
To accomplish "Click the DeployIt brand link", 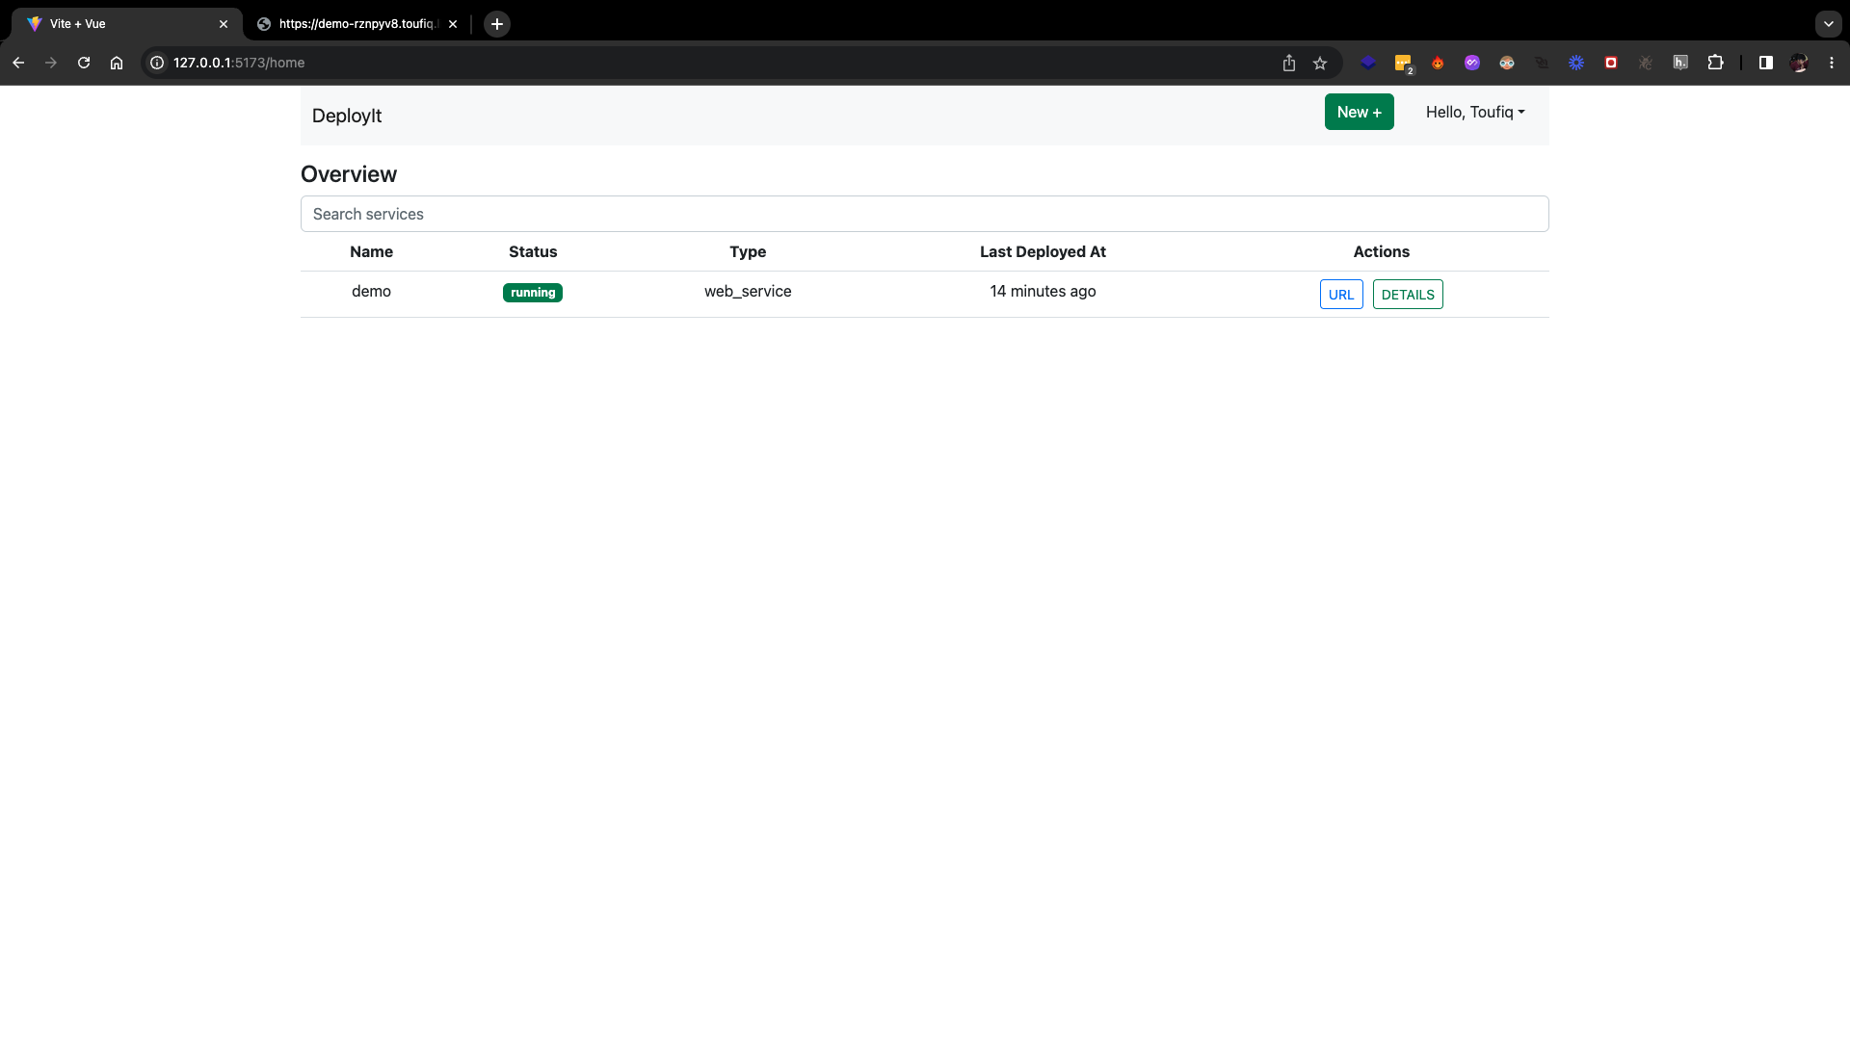I will (347, 116).
